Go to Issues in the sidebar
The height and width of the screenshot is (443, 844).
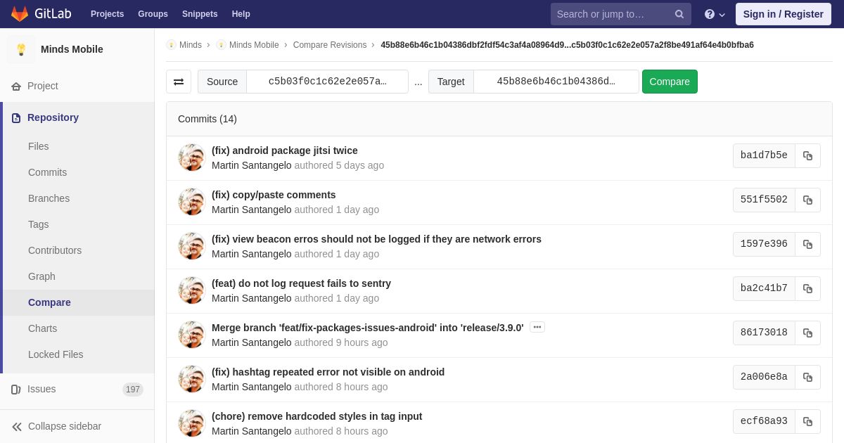tap(41, 389)
